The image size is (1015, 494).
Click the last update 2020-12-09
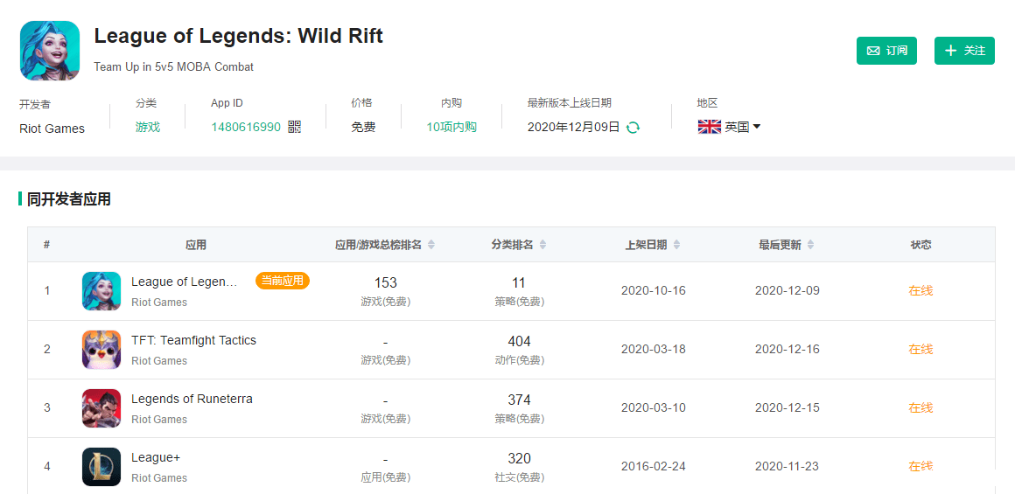click(787, 290)
